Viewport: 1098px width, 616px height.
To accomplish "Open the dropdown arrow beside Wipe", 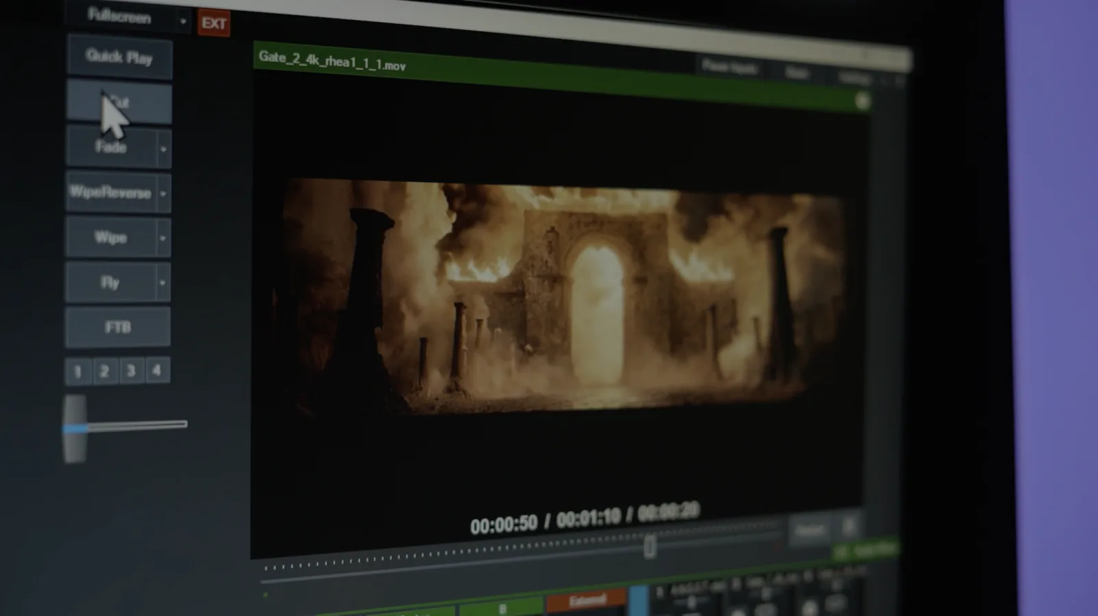I will point(163,238).
